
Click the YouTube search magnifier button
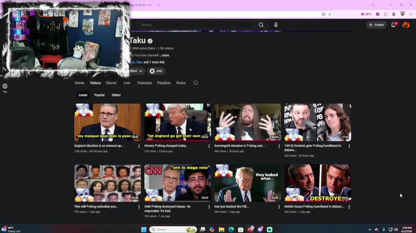(x=261, y=25)
